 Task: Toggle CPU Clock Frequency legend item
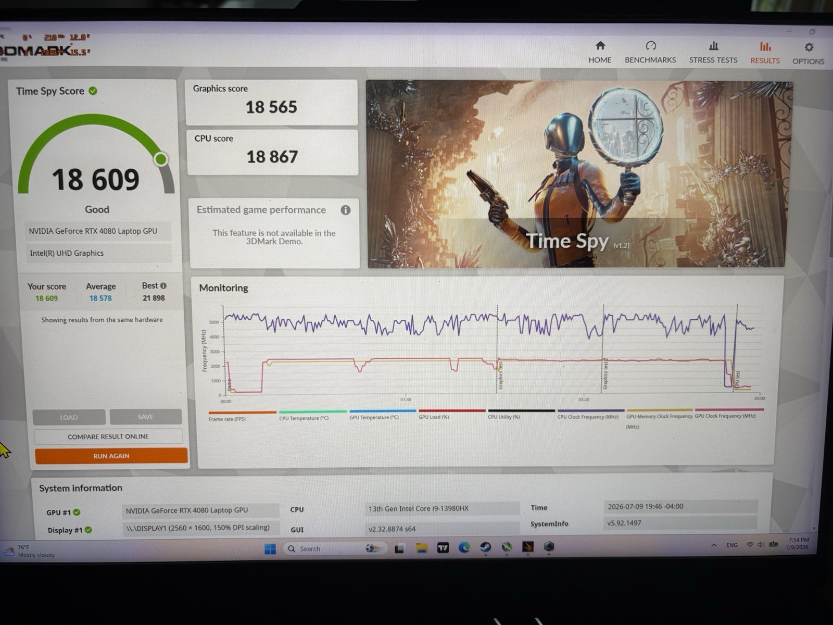pos(590,414)
